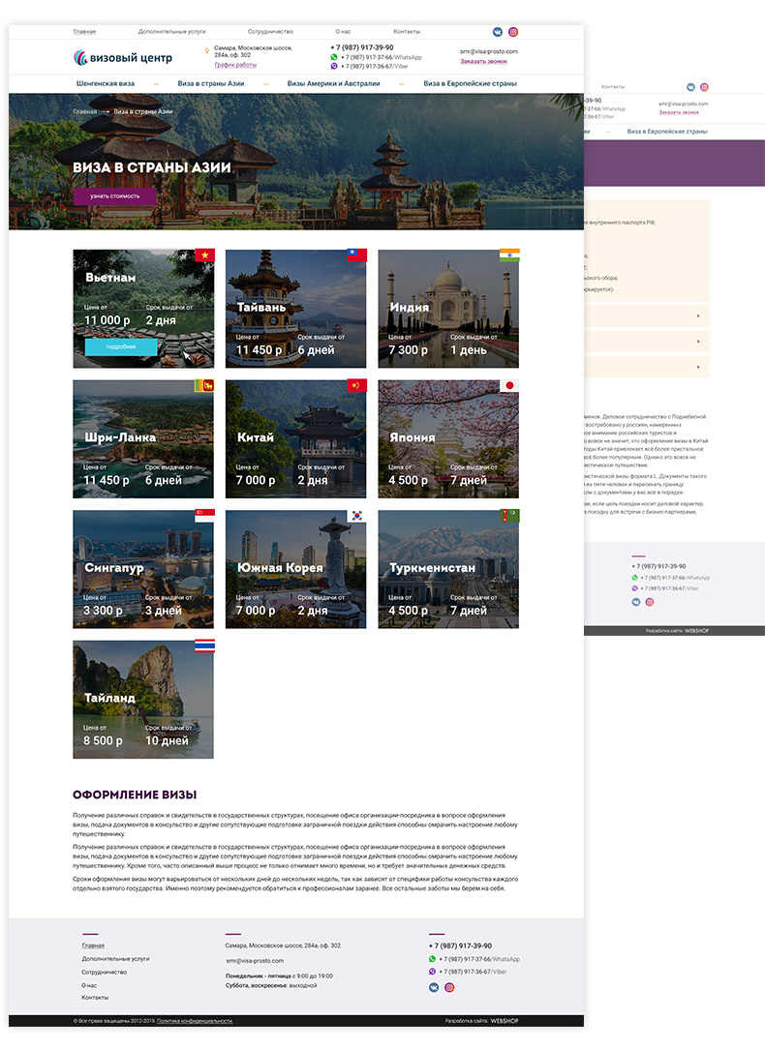The height and width of the screenshot is (1050, 765).
Task: Open the Тайвань visa card
Action: pyautogui.click(x=296, y=309)
